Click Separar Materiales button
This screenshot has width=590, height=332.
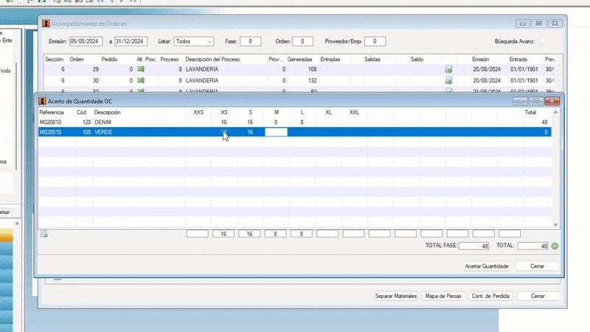coord(396,296)
